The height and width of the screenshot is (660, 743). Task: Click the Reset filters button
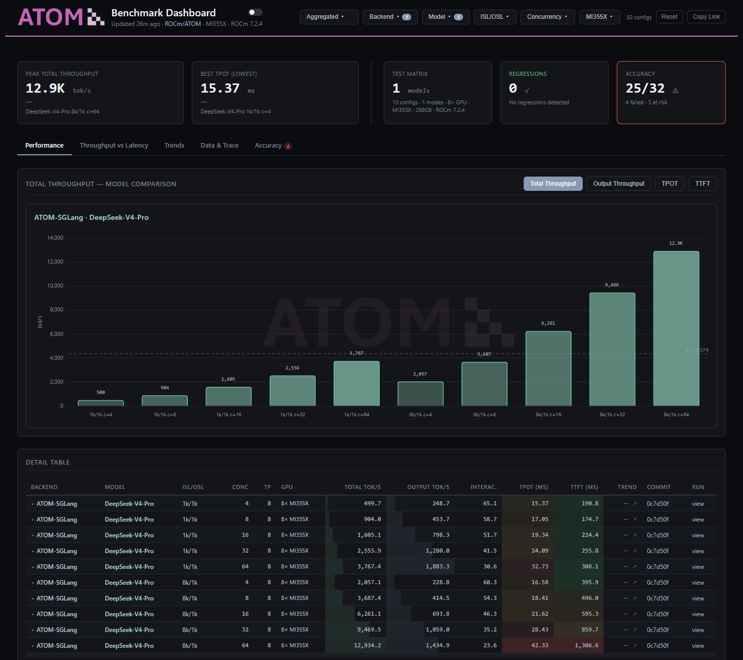click(669, 17)
